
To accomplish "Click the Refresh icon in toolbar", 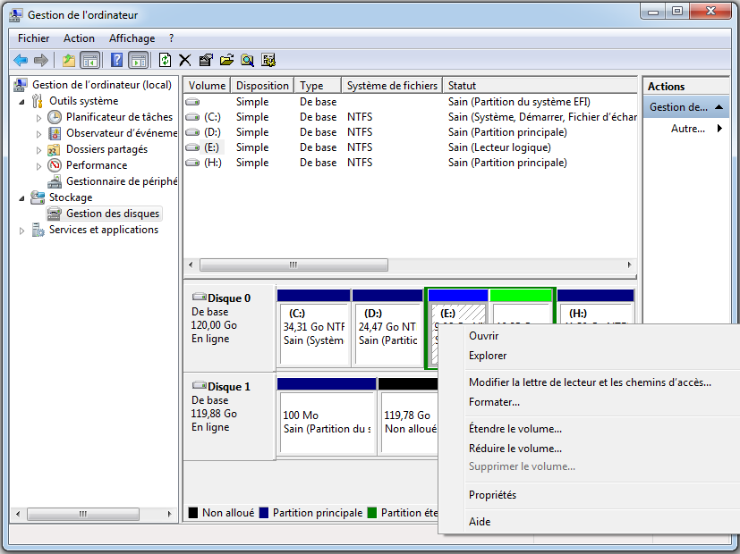I will [x=165, y=60].
